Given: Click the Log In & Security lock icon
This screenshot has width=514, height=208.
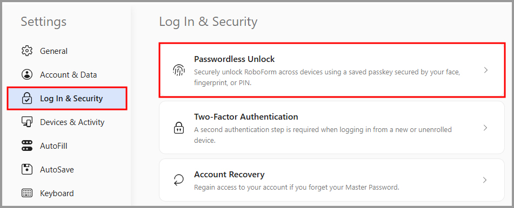Looking at the screenshot, I should pyautogui.click(x=27, y=99).
